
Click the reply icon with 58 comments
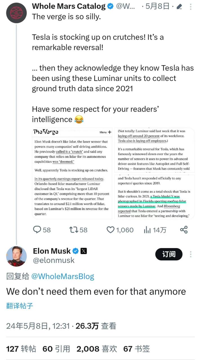[x=37, y=230]
